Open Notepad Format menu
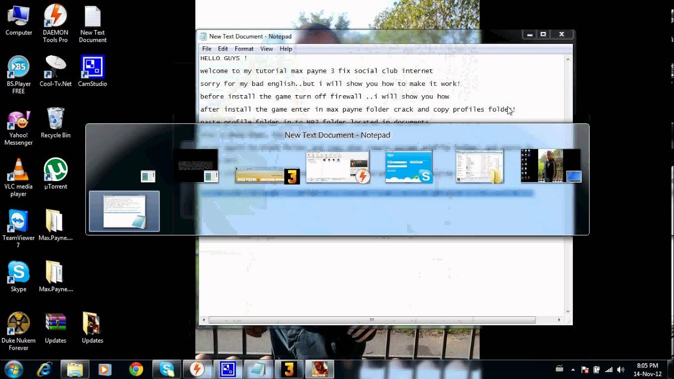The image size is (674, 379). point(244,49)
